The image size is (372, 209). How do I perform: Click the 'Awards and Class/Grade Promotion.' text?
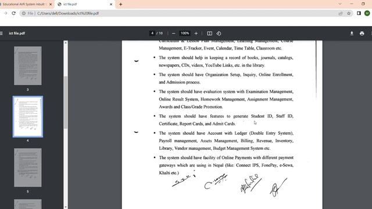tap(191, 107)
